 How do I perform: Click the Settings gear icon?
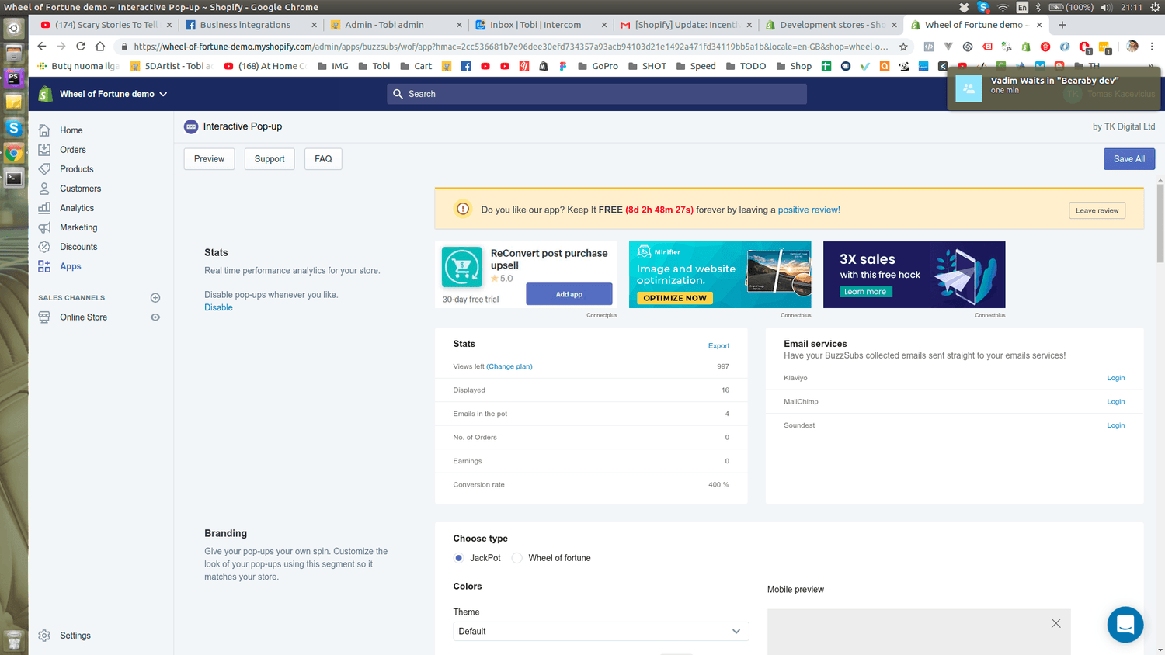(x=44, y=636)
